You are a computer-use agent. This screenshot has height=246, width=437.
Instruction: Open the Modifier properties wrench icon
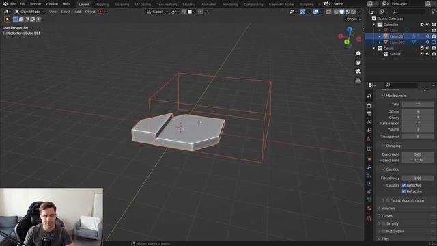click(369, 167)
